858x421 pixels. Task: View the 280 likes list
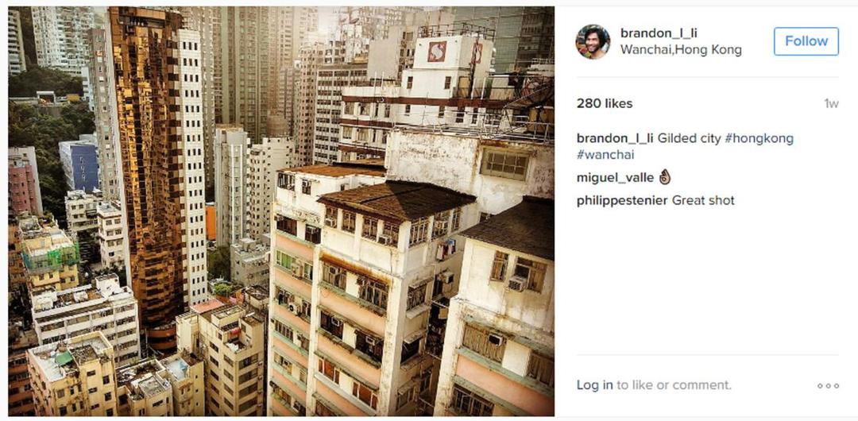605,103
